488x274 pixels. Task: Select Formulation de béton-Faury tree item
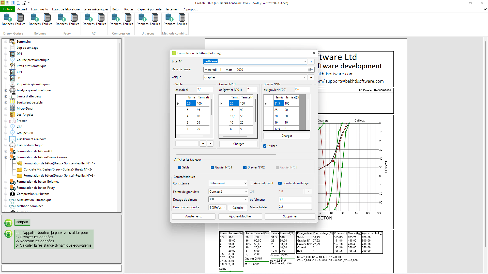(36, 188)
